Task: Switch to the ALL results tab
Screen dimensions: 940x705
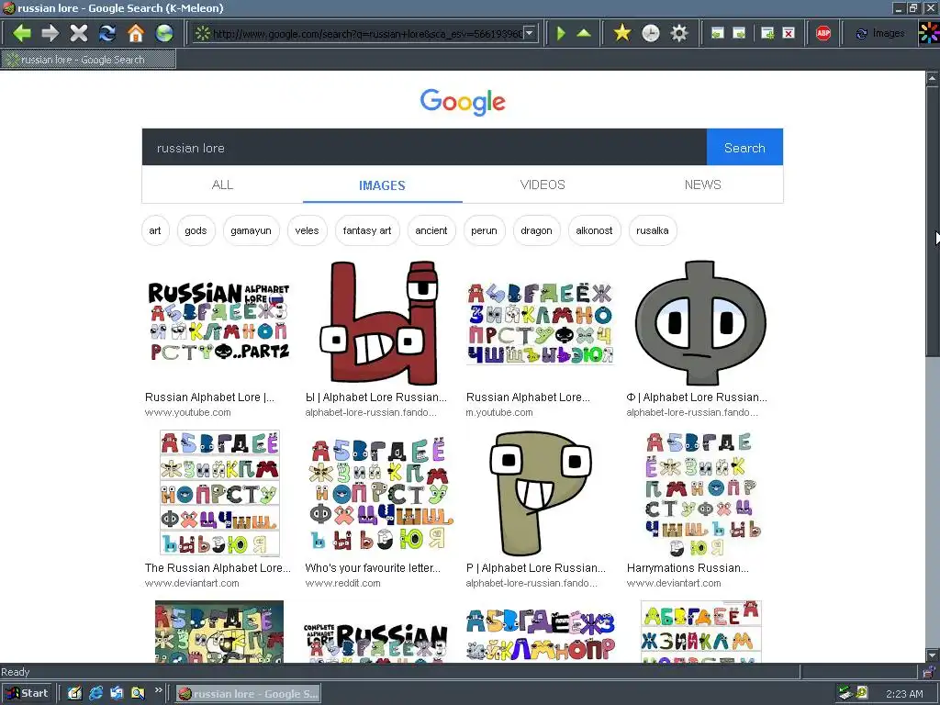Action: 222,185
